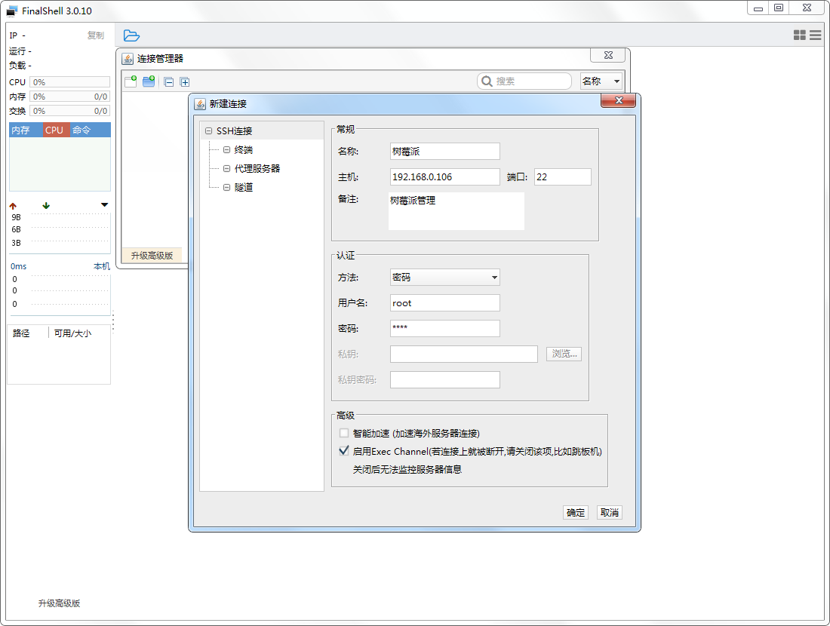Uncheck the 启用Exec Channel option
Image resolution: width=830 pixels, height=626 pixels.
pyautogui.click(x=344, y=450)
